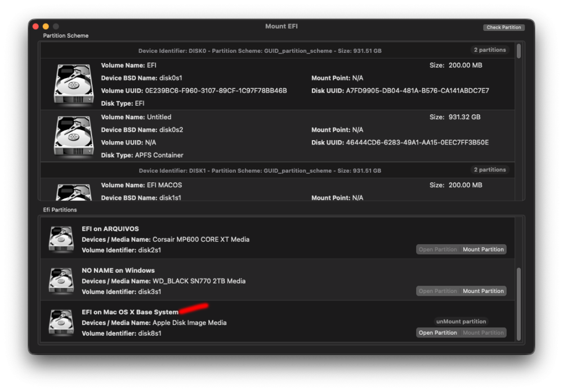Minimize the Mount EFI window
The image size is (563, 392).
click(x=46, y=26)
